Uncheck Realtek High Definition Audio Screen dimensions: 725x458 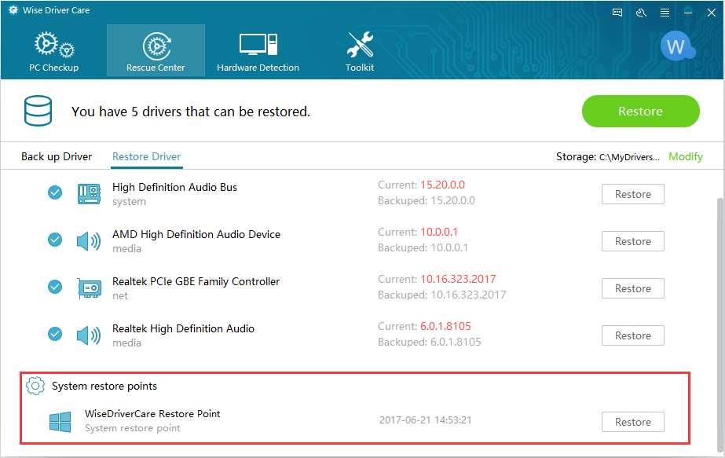pyautogui.click(x=55, y=334)
